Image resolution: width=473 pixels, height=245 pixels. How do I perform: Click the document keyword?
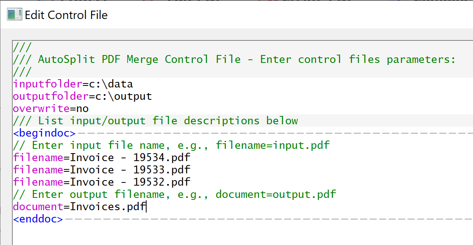click(38, 207)
